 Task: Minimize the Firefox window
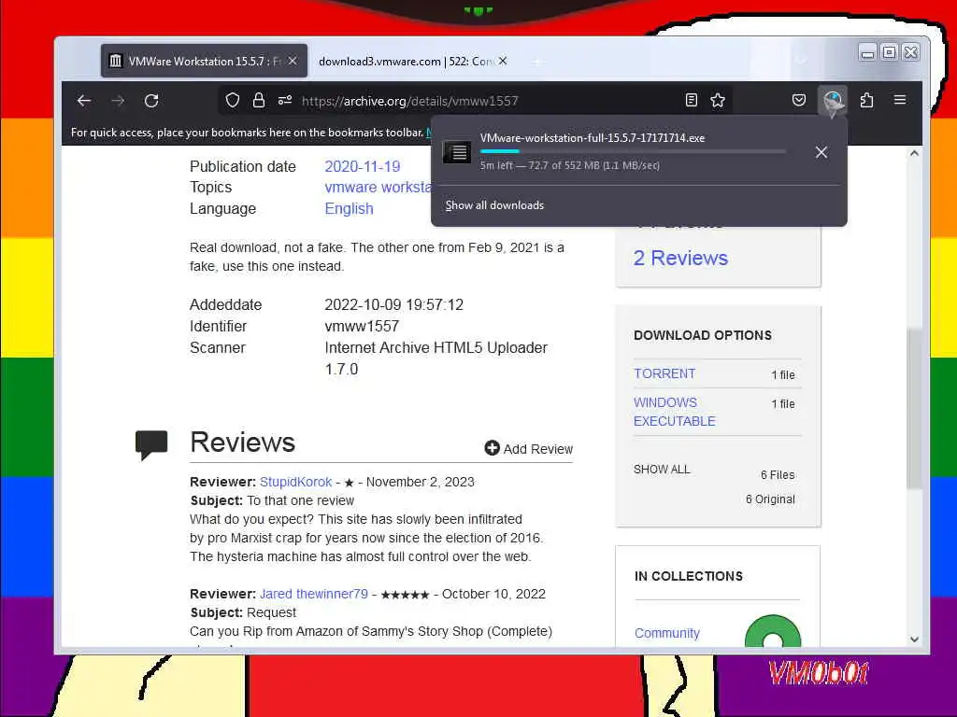867,52
